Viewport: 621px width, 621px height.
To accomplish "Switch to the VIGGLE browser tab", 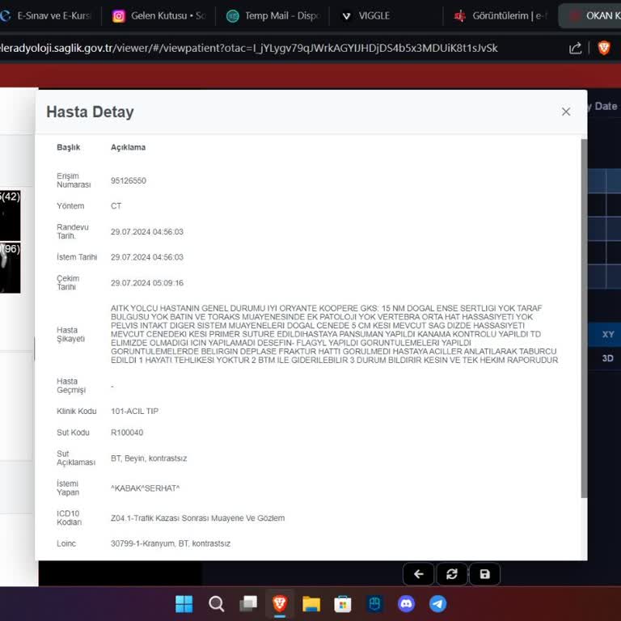I will (374, 15).
